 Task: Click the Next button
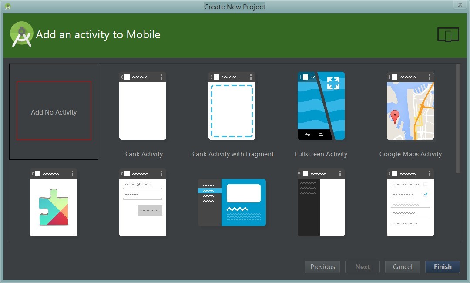[363, 267]
